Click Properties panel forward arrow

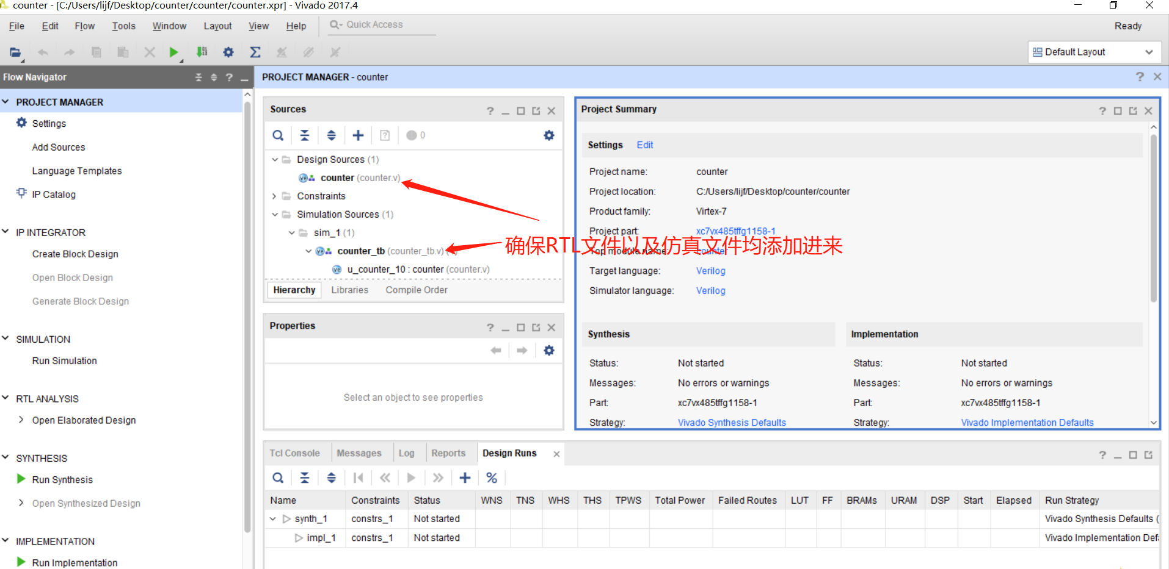click(x=522, y=351)
